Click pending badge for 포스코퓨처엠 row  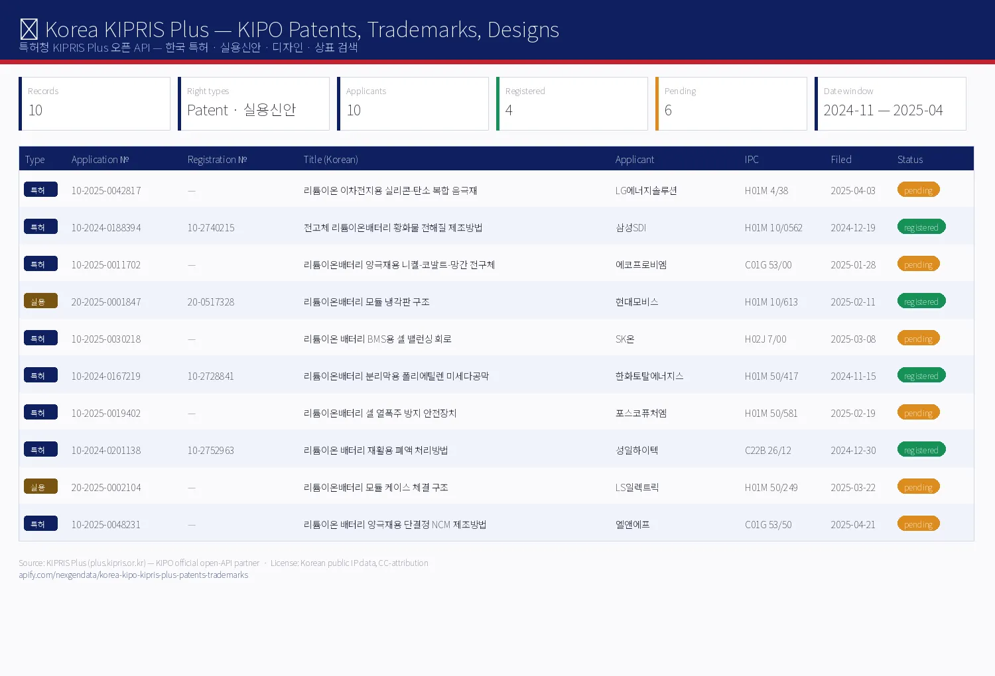(x=919, y=412)
